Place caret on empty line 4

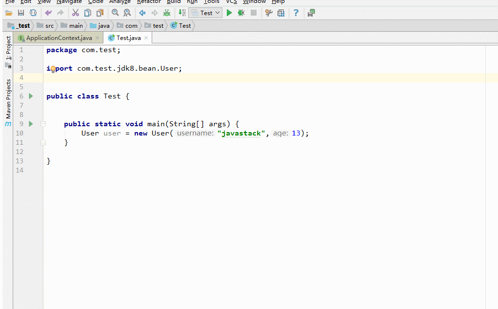click(263, 77)
